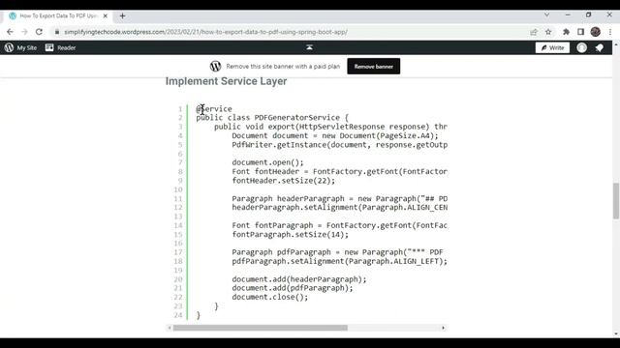
Task: Click 'public class PDFGeneratorService {' line
Action: tap(272, 118)
